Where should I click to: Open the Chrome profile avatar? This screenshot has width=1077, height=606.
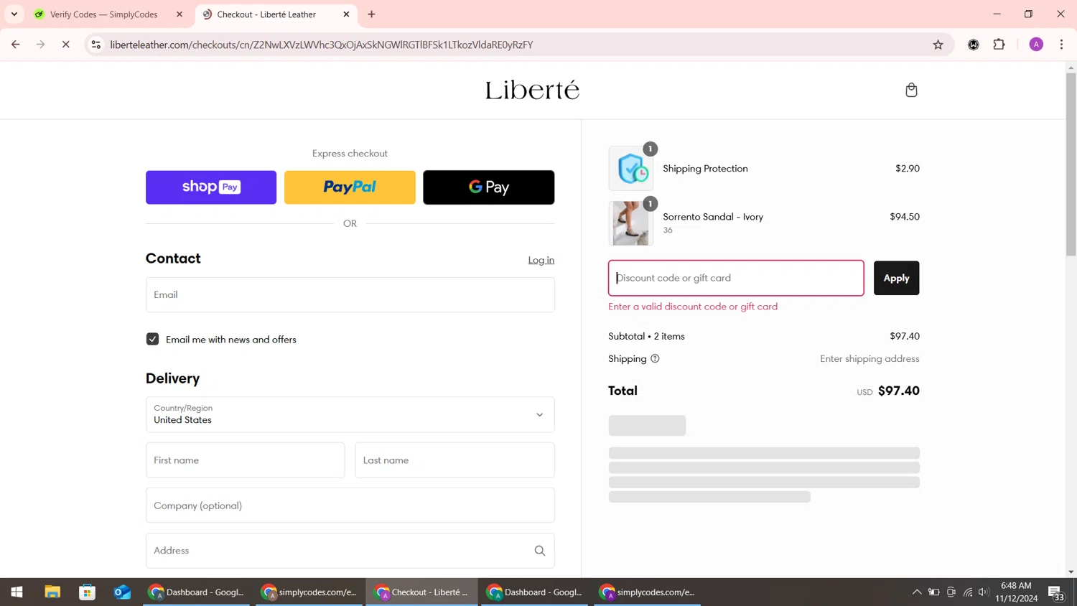pyautogui.click(x=1036, y=45)
